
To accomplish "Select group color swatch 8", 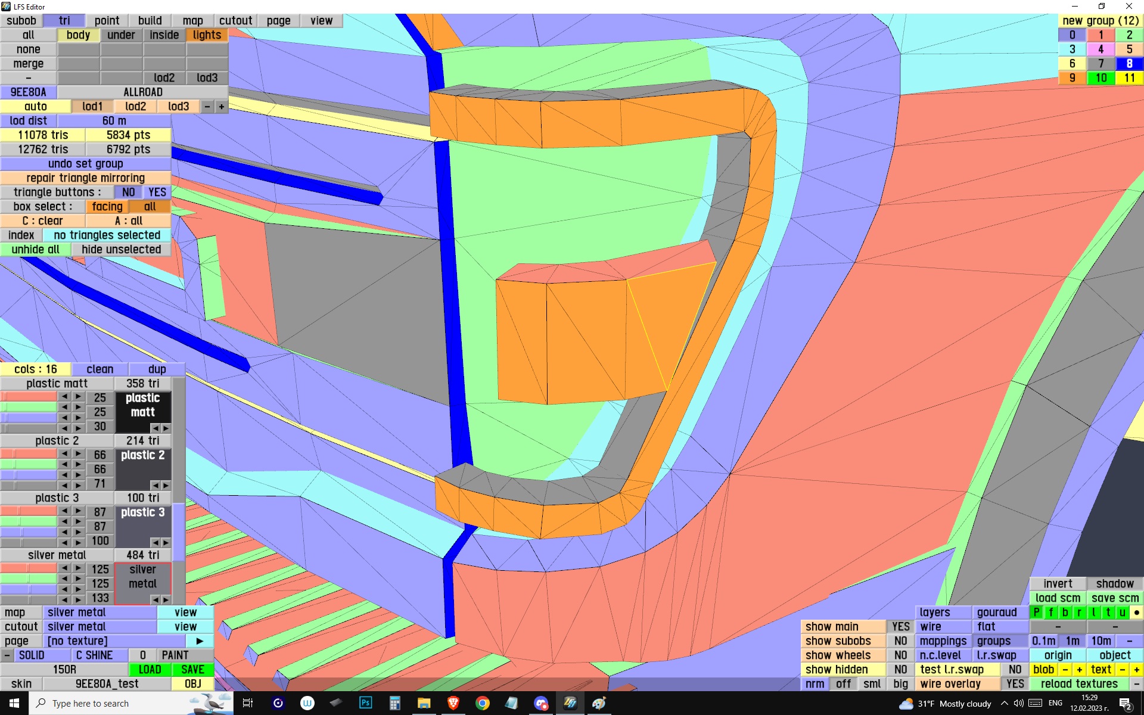I will [x=1129, y=63].
